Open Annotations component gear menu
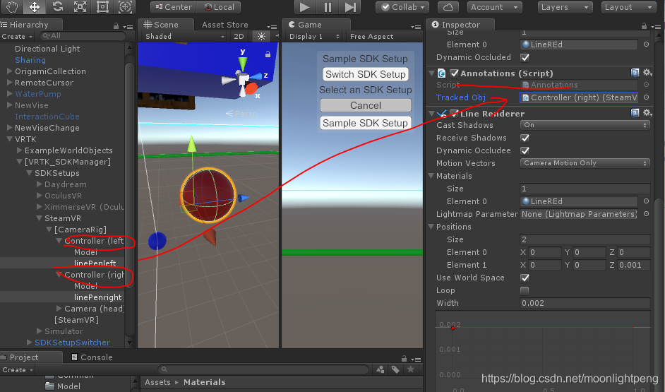The image size is (665, 392). tap(647, 73)
